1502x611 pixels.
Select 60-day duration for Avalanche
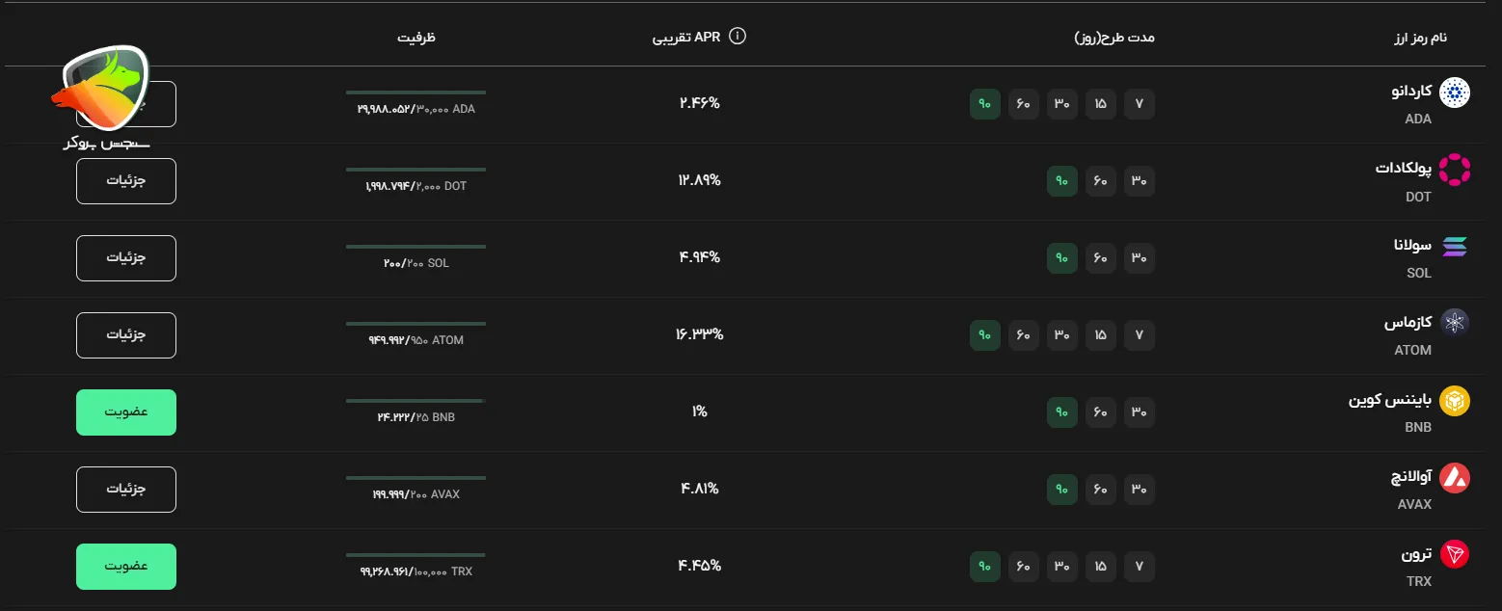(x=1100, y=490)
